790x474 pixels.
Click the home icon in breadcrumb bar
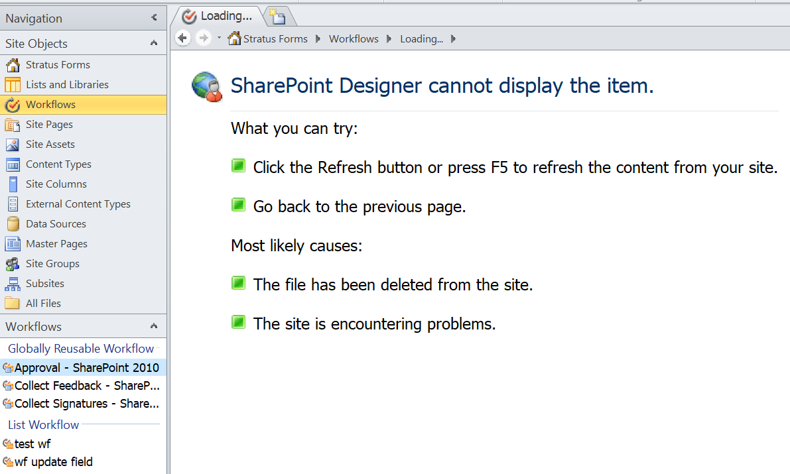[234, 38]
